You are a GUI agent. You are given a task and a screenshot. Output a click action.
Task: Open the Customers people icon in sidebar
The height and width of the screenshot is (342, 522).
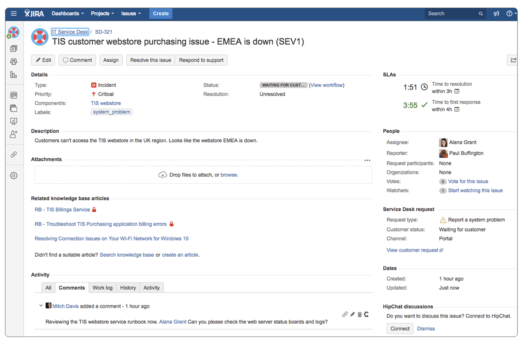pyautogui.click(x=13, y=62)
